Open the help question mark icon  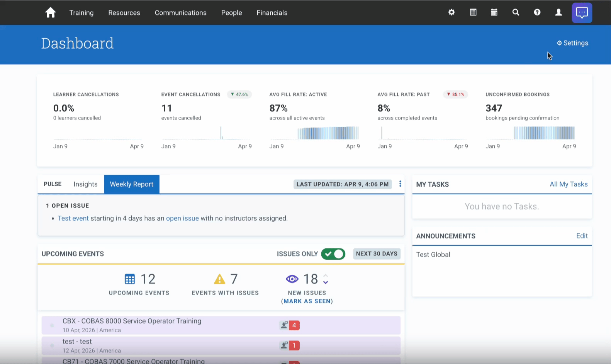click(x=537, y=12)
